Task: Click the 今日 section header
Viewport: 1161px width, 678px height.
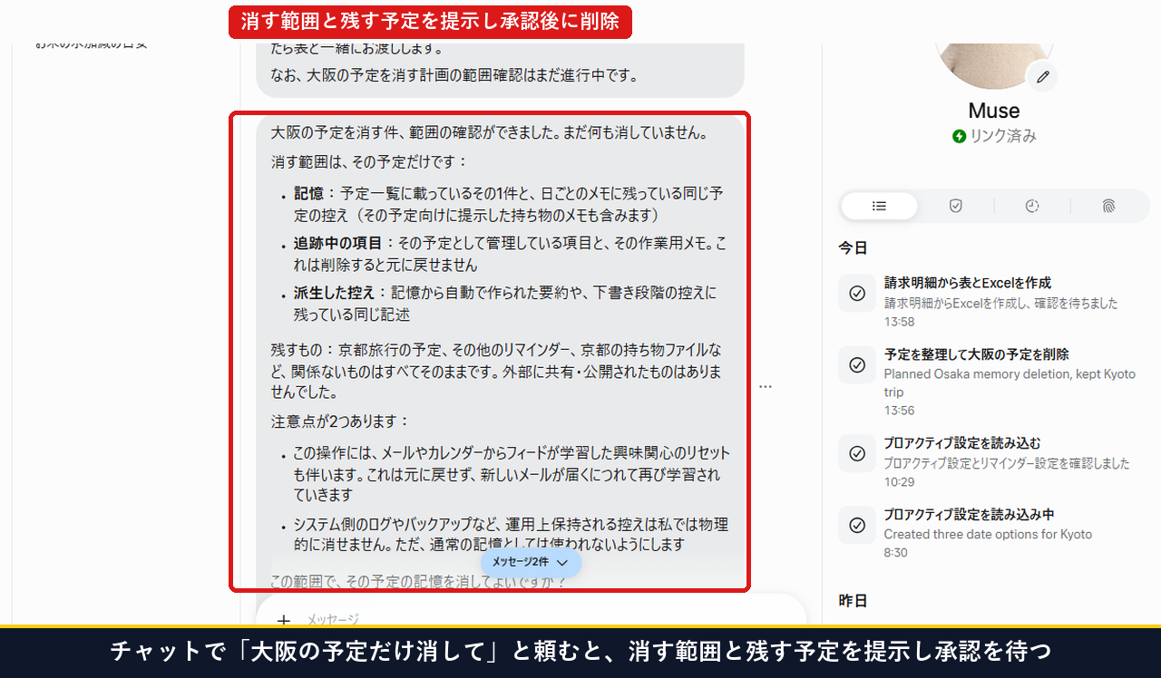Action: coord(853,247)
